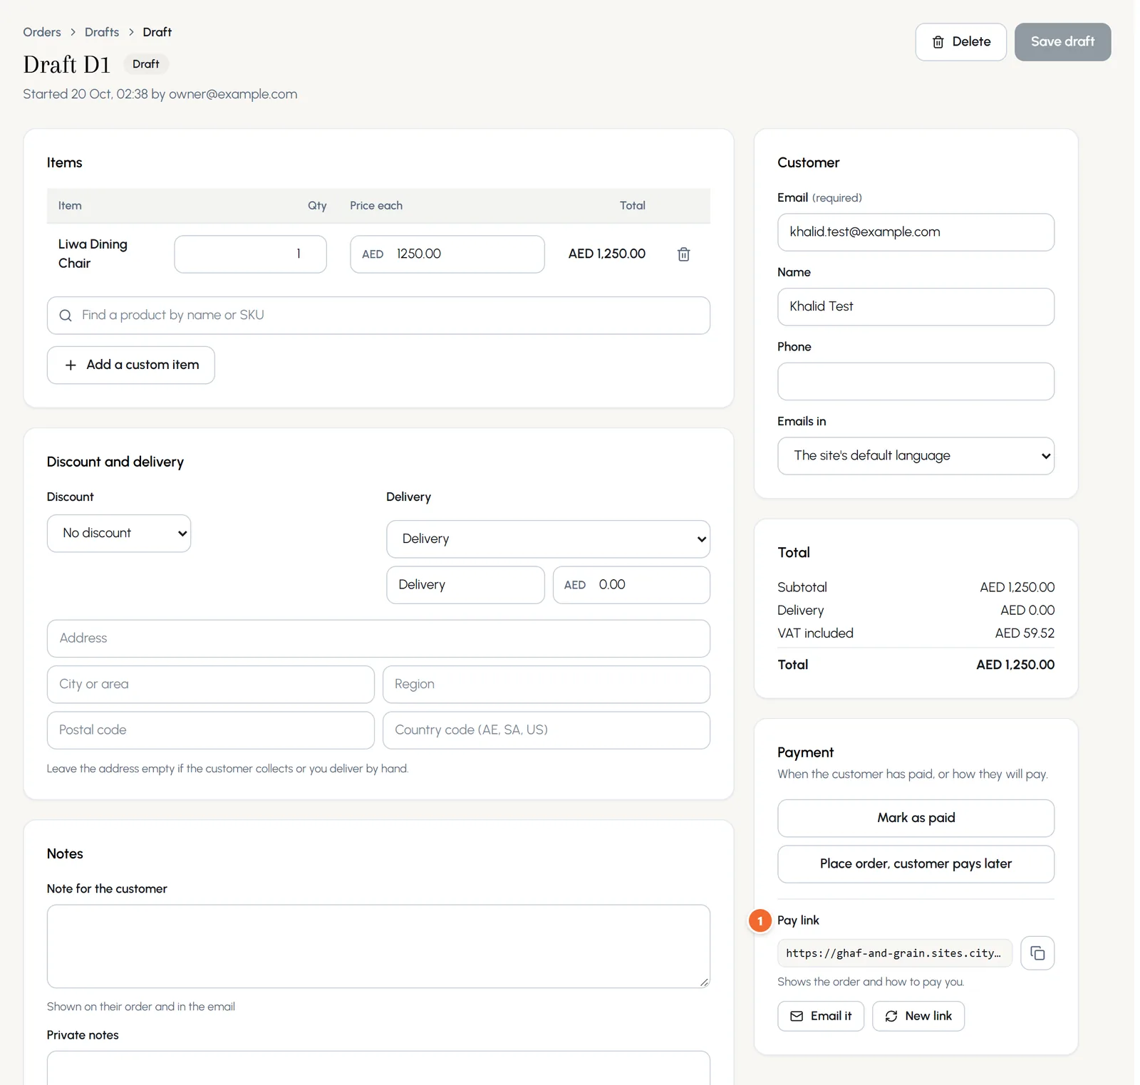Click the Country code field
1140x1085 pixels.
(546, 730)
